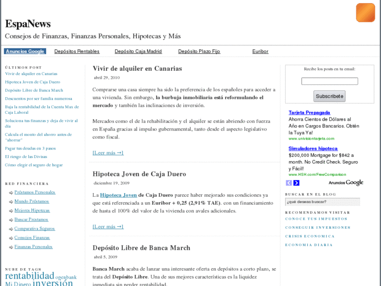Screen dimensions: 381x286
Task: Open Depósitos Rentables ad link
Action: tap(77, 51)
